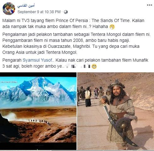This screenshot has height=151, width=154.
Task: Click the words Prince Of Persia in the post
Action: 72,21
